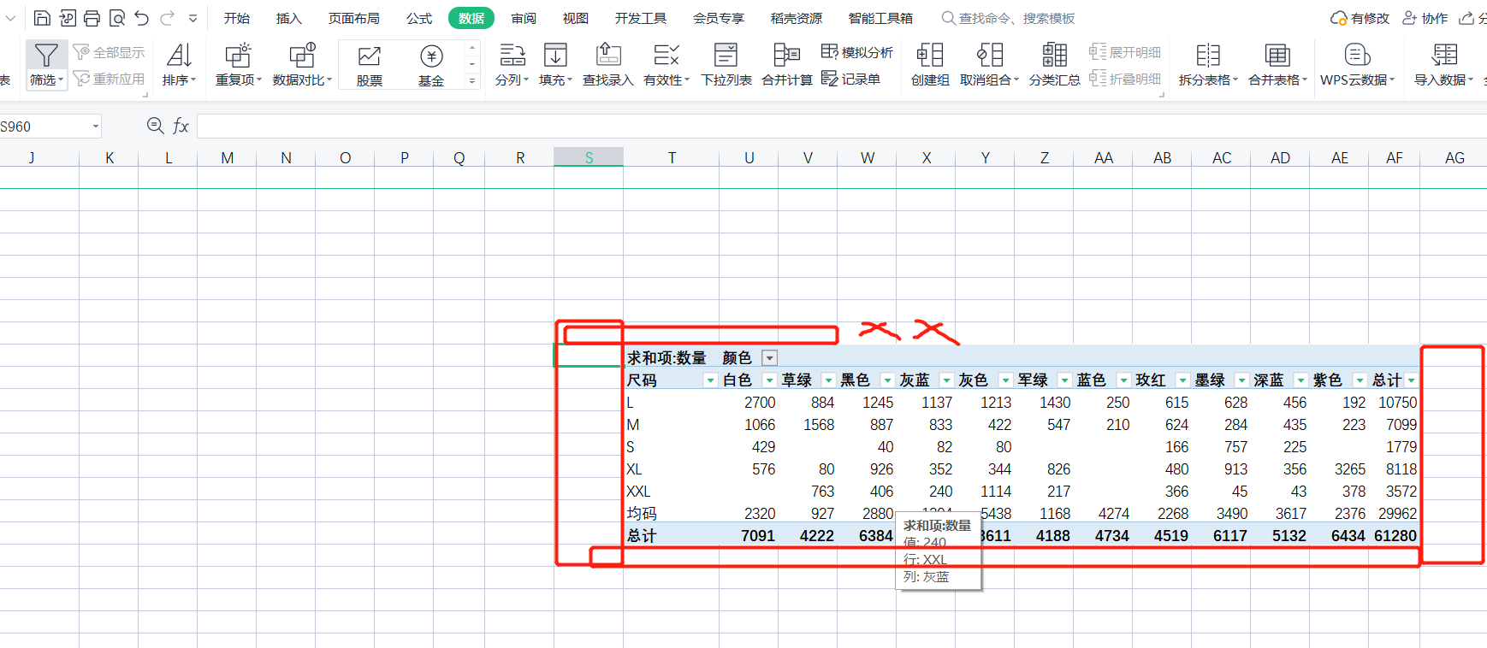The width and height of the screenshot is (1487, 648).
Task: Click the print icon in quick access bar
Action: pyautogui.click(x=92, y=18)
